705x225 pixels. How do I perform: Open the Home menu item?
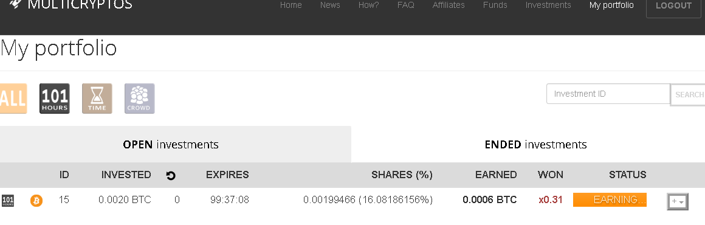pos(291,5)
